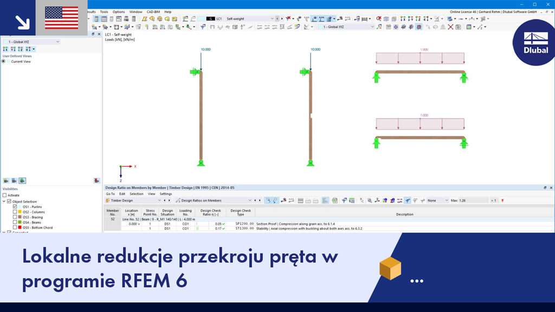
Task: Click the highlighted third camera icon in navigator
Action: [x=22, y=181]
